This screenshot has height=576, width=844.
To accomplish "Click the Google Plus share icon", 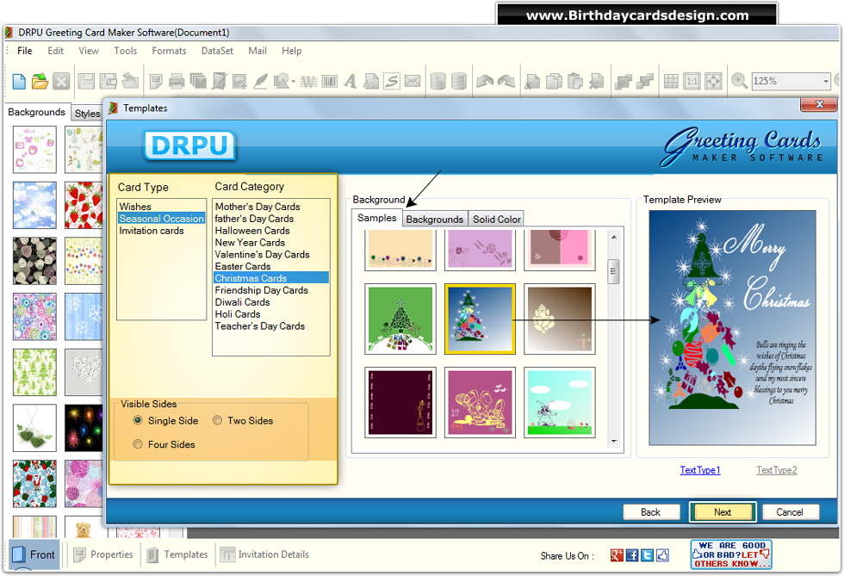I will pos(617,555).
